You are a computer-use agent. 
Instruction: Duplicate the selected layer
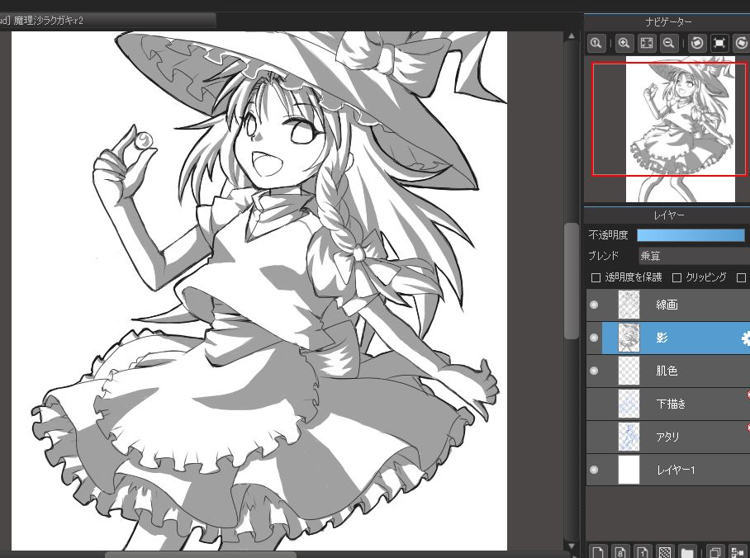tap(715, 551)
